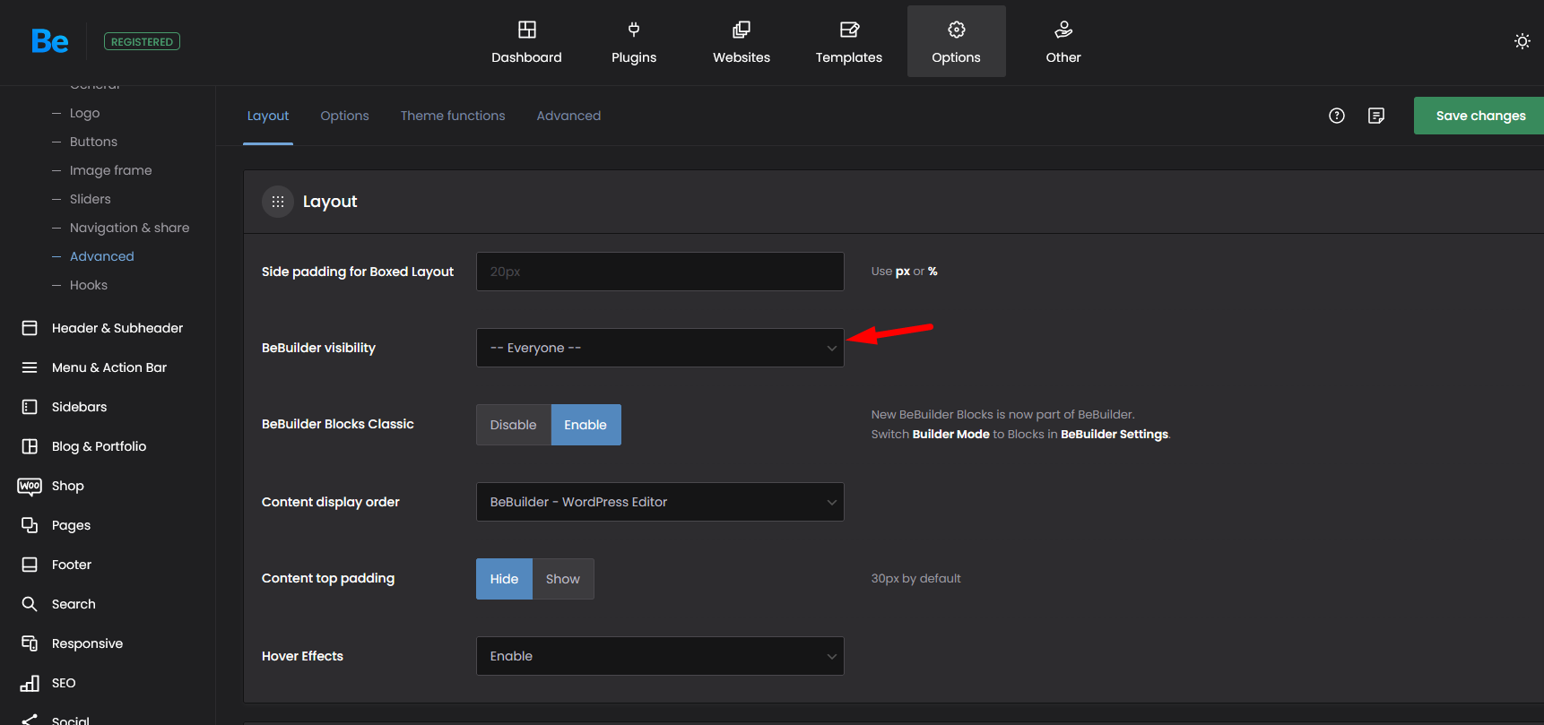Screen dimensions: 1544x725
Task: Switch to the Options sub-tab
Action: coord(344,116)
